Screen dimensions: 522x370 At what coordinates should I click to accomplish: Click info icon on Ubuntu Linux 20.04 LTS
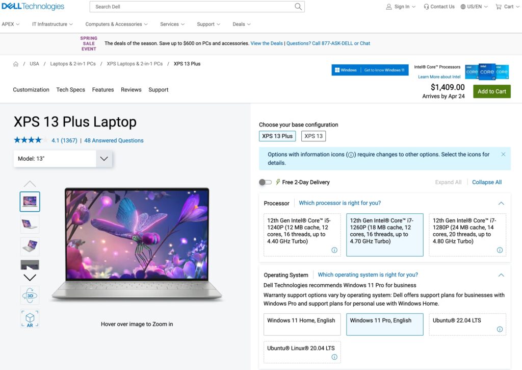pyautogui.click(x=334, y=357)
